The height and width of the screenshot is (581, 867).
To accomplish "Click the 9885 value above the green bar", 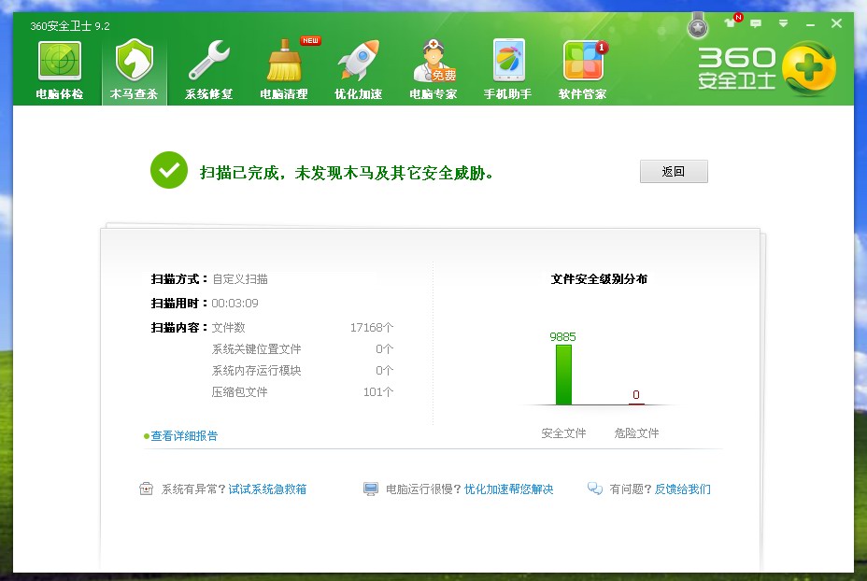I will tap(562, 336).
